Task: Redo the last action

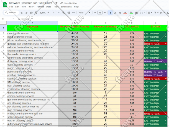Action: (26, 13)
